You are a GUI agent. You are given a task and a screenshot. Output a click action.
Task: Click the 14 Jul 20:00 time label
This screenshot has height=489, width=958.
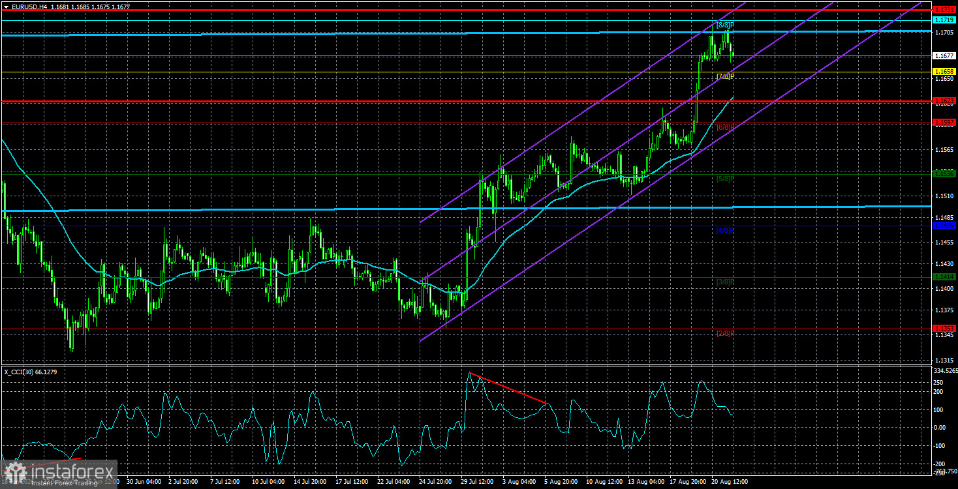click(309, 482)
